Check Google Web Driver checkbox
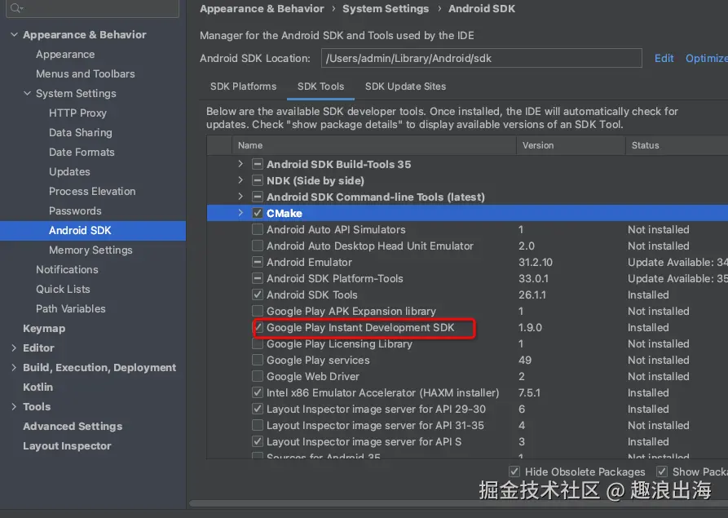 pos(258,376)
